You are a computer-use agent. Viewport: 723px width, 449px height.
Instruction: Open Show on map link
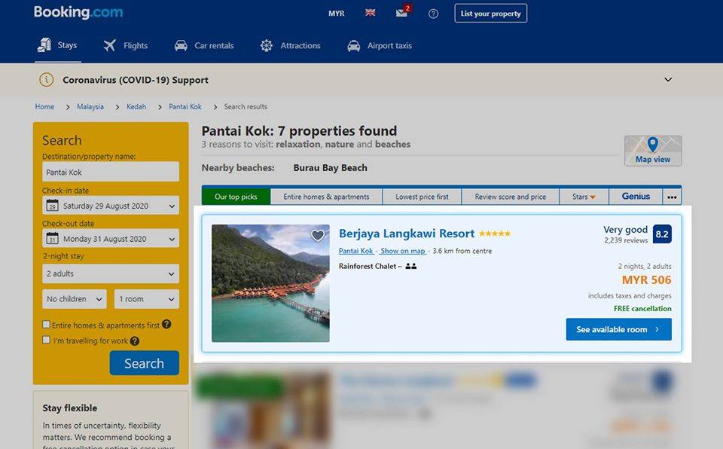pos(402,251)
